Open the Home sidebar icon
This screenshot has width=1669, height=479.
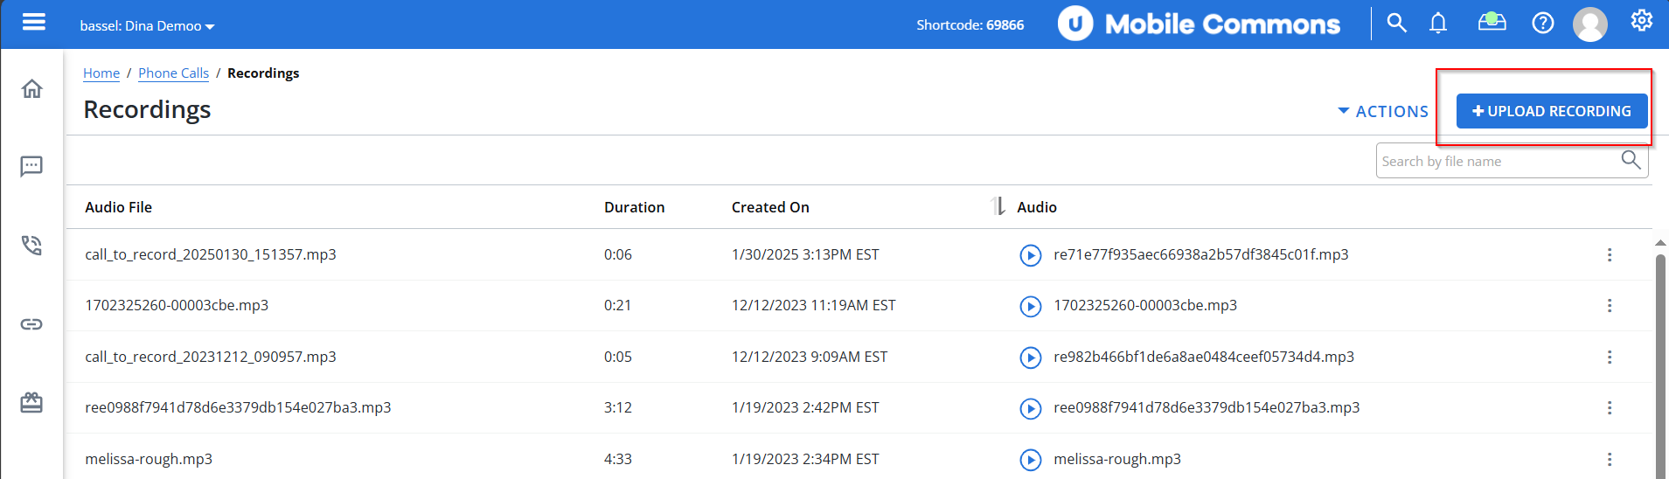point(32,88)
